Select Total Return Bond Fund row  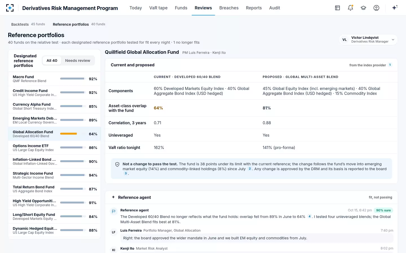click(54, 189)
